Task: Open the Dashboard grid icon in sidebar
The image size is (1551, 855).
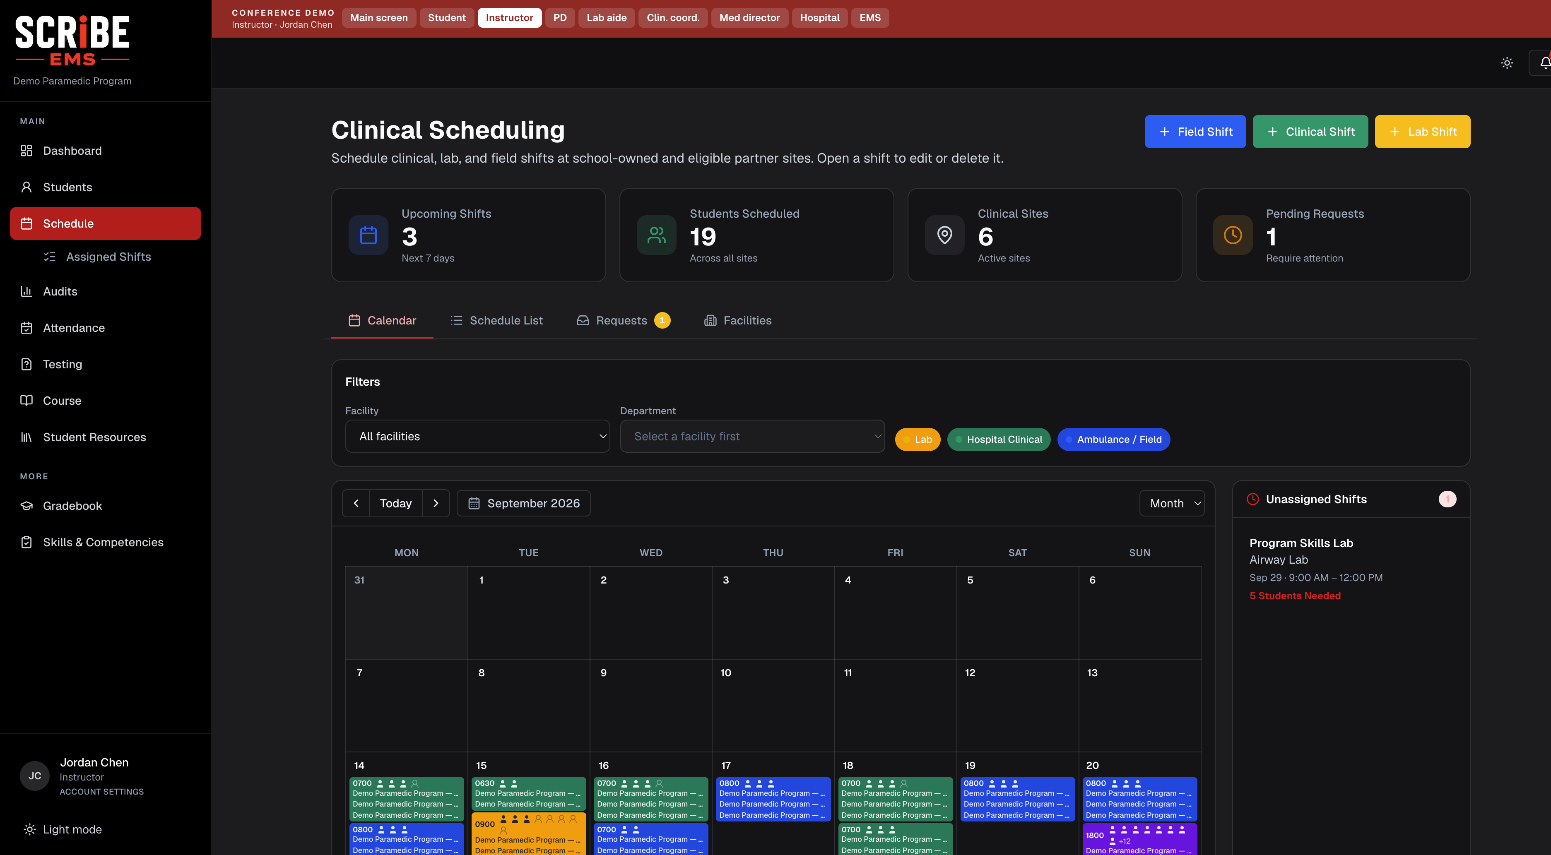Action: tap(26, 150)
